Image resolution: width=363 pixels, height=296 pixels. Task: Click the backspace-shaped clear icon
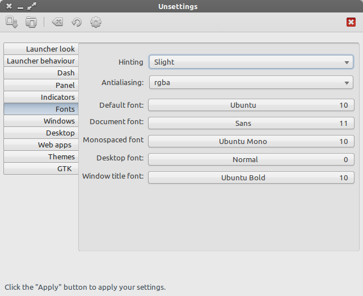(x=57, y=22)
